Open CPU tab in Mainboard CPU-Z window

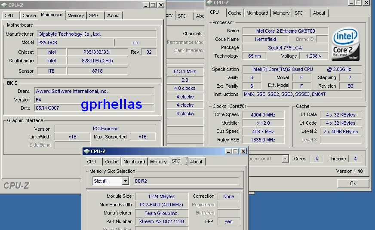9,15
